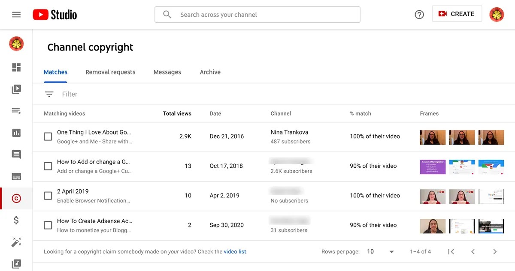The width and height of the screenshot is (515, 271).
Task: Open the Dashboard from the sidebar
Action: coord(16,67)
